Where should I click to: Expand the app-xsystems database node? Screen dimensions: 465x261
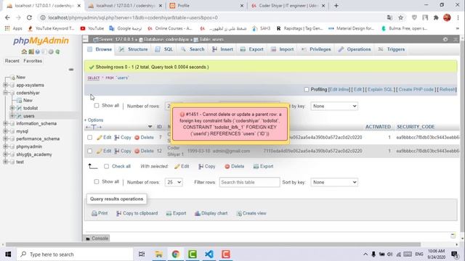click(x=5, y=85)
